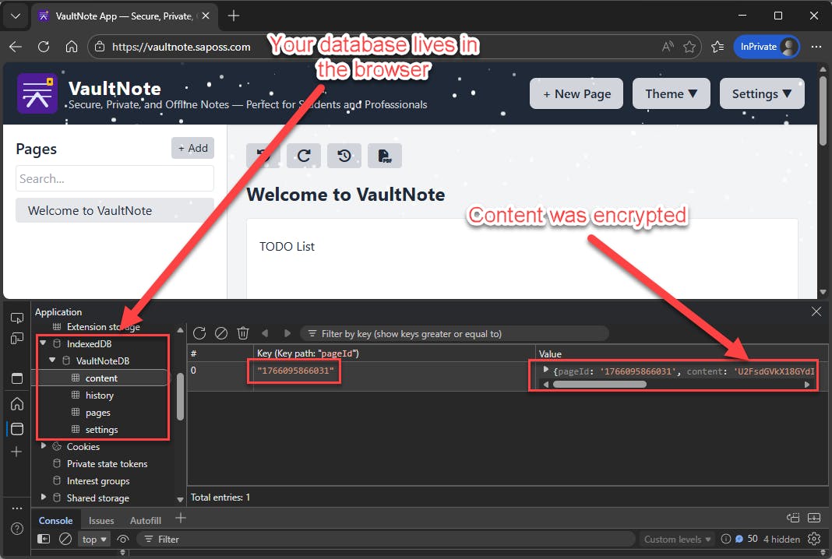Open the Custom levels dropdown
The image size is (832, 559).
677,539
